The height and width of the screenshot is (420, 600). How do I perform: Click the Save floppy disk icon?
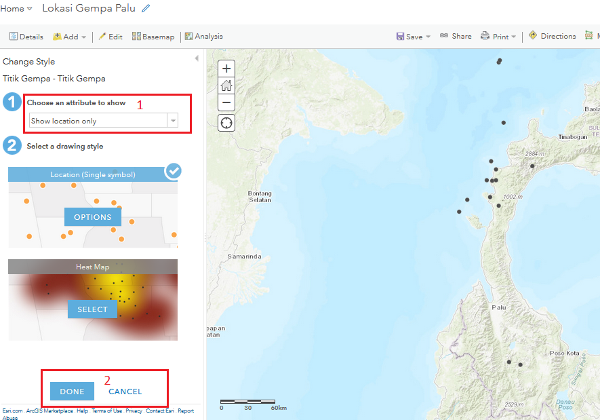point(400,37)
